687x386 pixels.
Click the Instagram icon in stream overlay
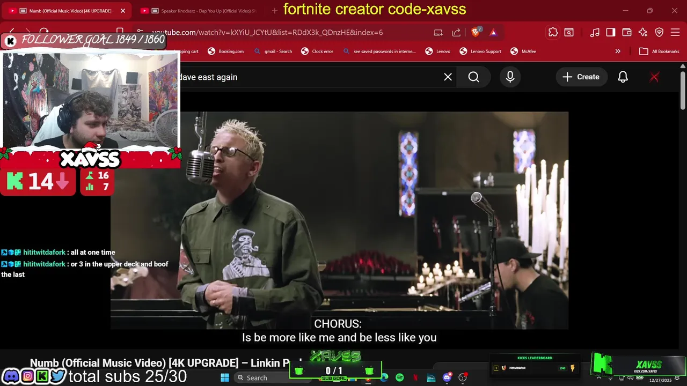coord(27,376)
